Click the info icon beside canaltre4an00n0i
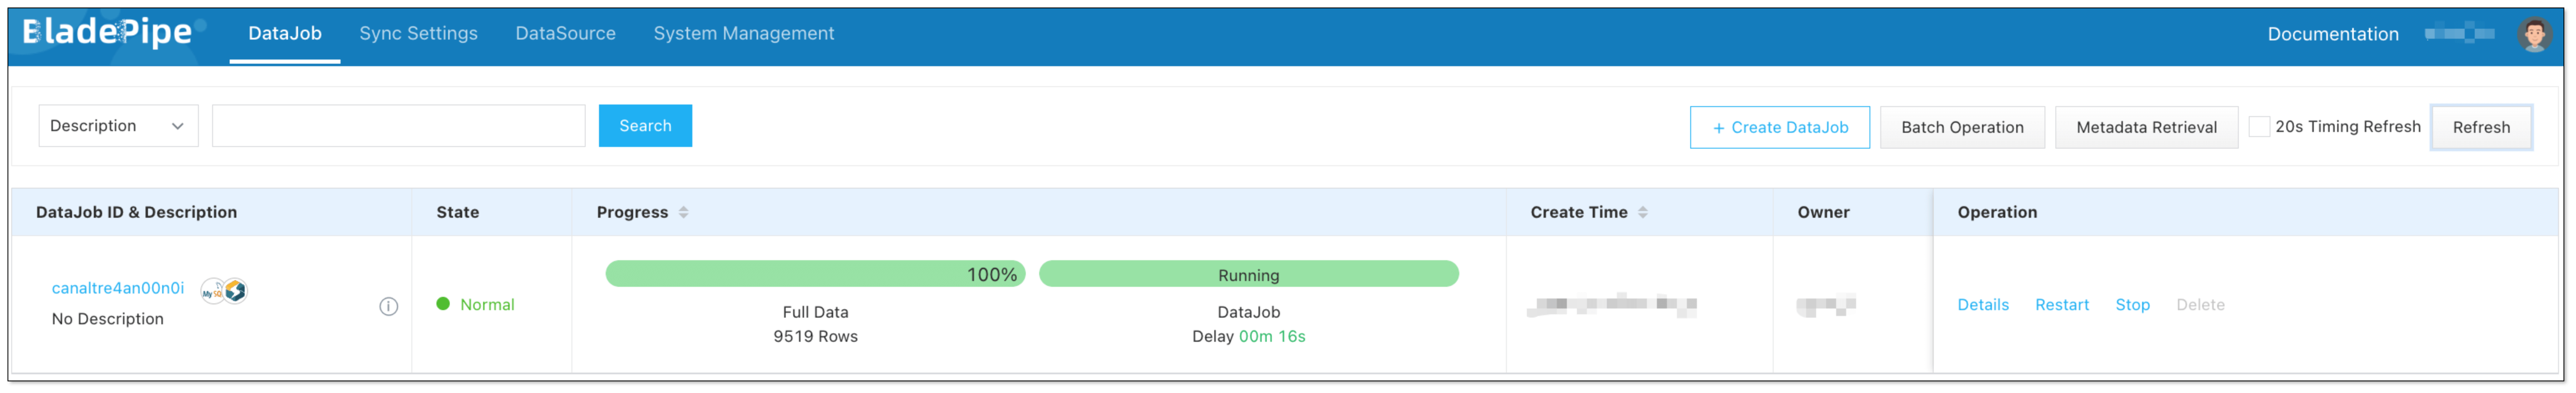The height and width of the screenshot is (393, 2576). (x=388, y=306)
